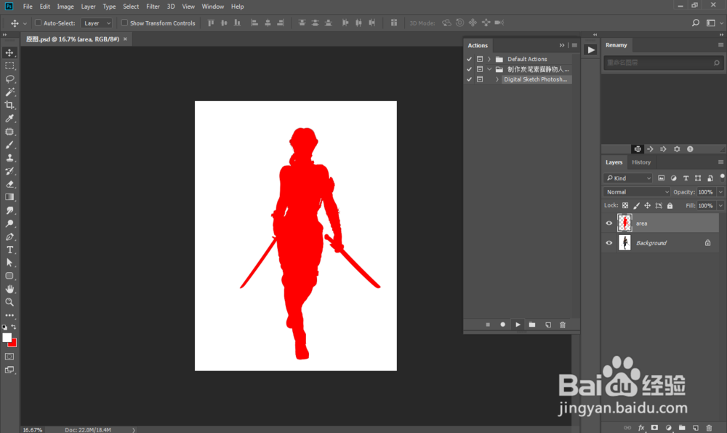
Task: Uncheck Default Actions in the Actions panel
Action: pos(469,59)
